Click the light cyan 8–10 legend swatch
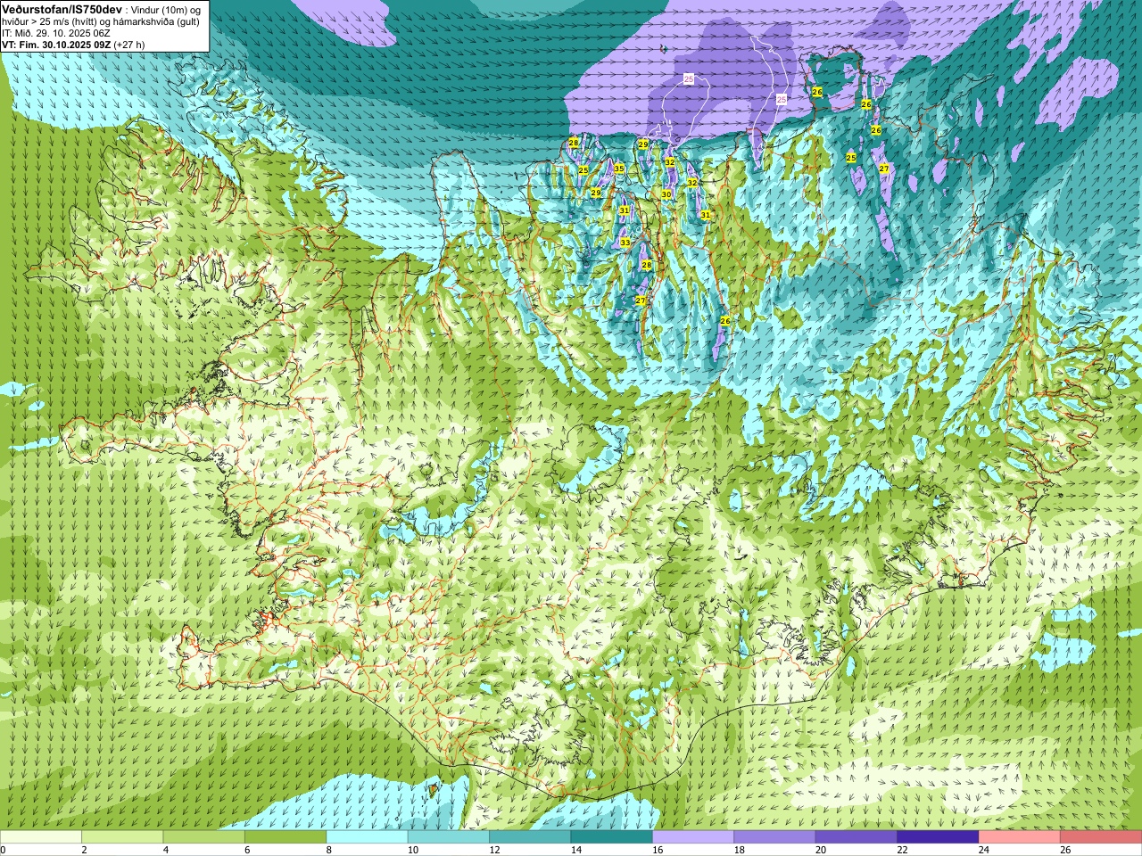 (367, 837)
